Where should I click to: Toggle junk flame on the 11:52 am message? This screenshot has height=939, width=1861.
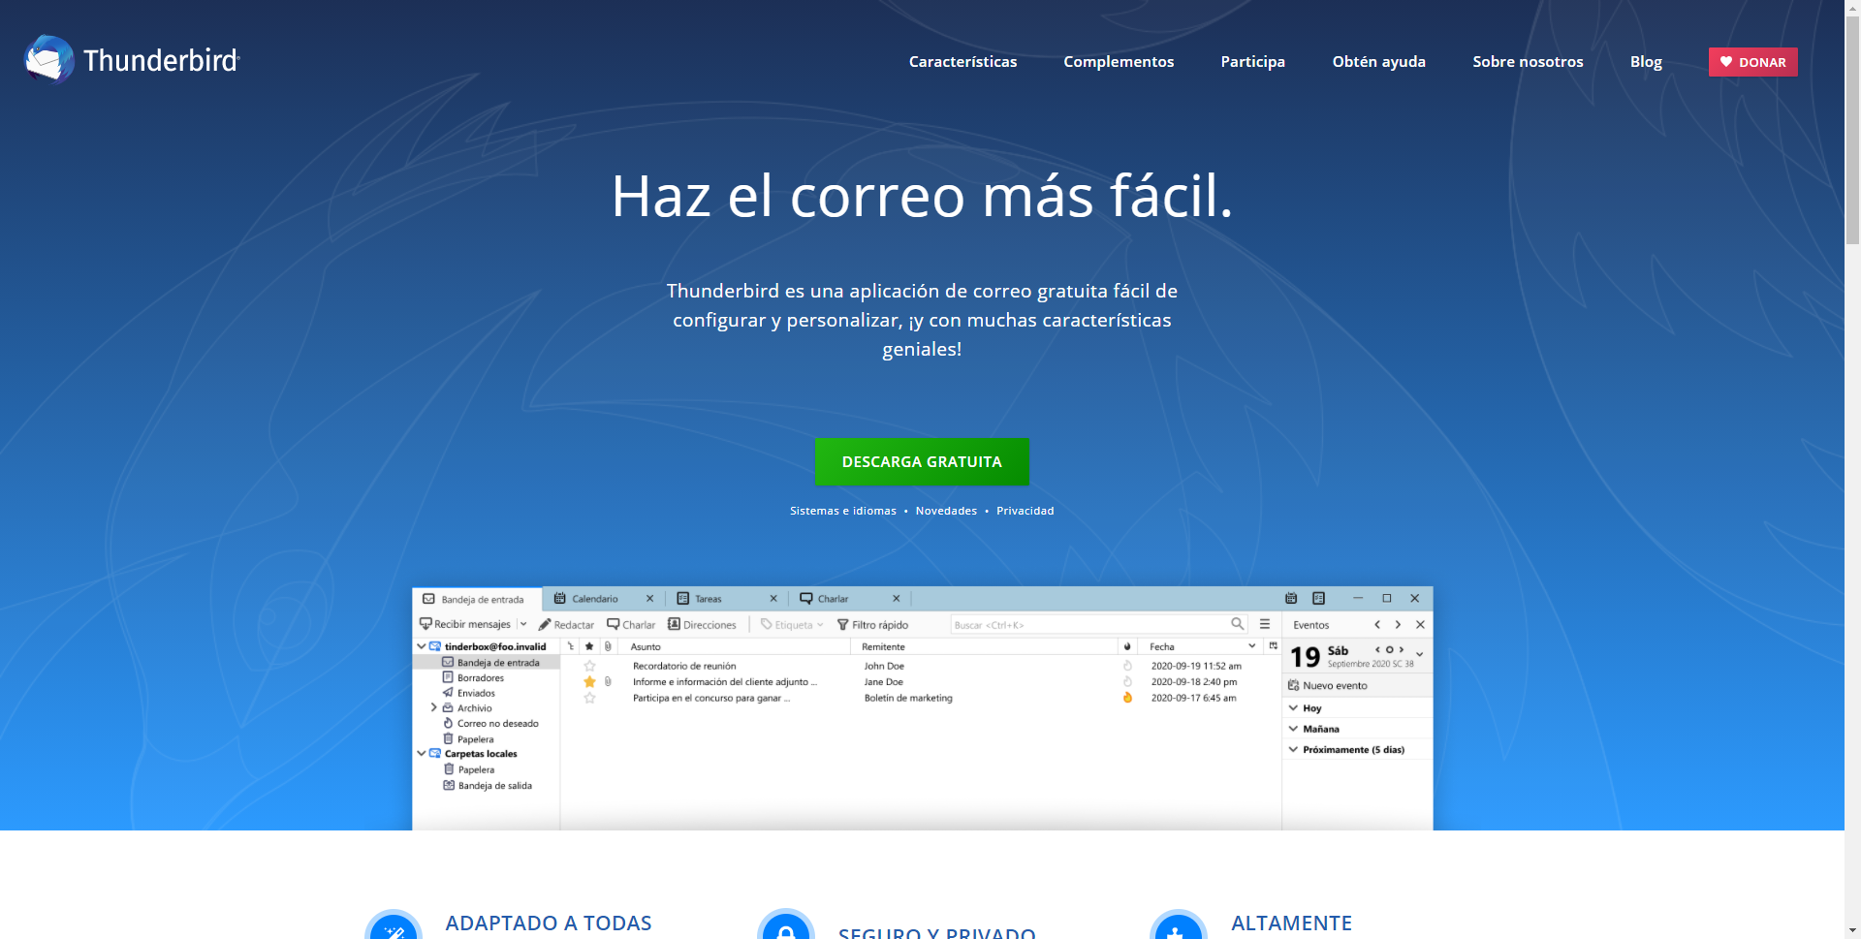(x=1127, y=666)
